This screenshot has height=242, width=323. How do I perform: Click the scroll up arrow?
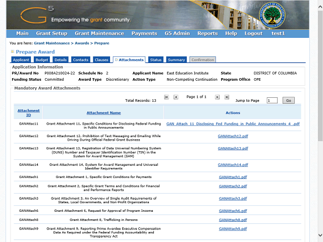point(319,4)
